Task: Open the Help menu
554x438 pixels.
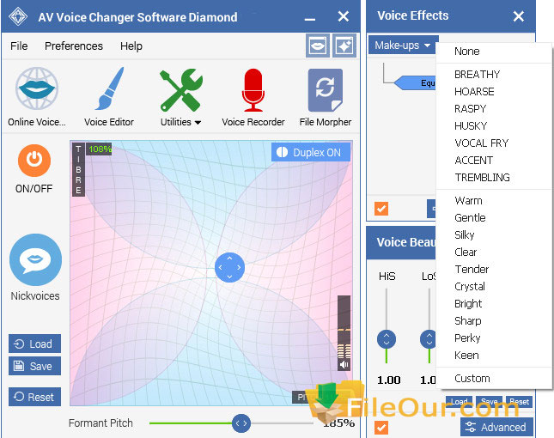Action: 131,46
